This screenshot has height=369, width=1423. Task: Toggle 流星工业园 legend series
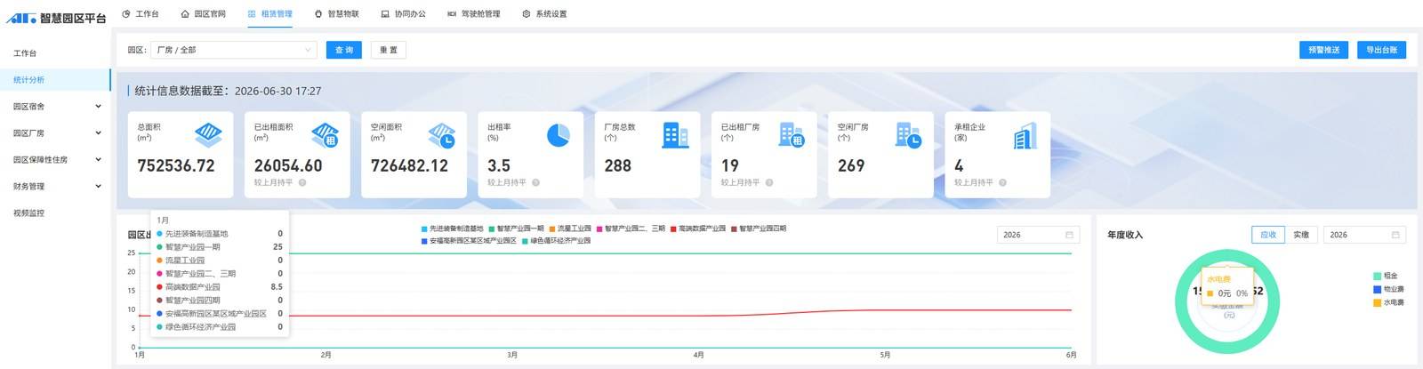click(x=569, y=229)
